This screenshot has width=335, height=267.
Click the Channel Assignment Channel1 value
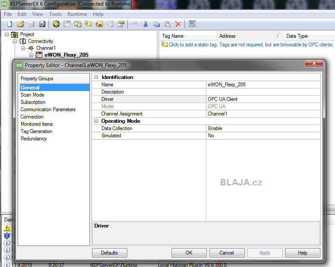pos(263,114)
